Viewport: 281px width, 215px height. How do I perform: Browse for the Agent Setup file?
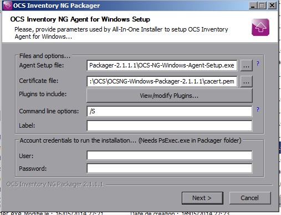click(x=247, y=65)
